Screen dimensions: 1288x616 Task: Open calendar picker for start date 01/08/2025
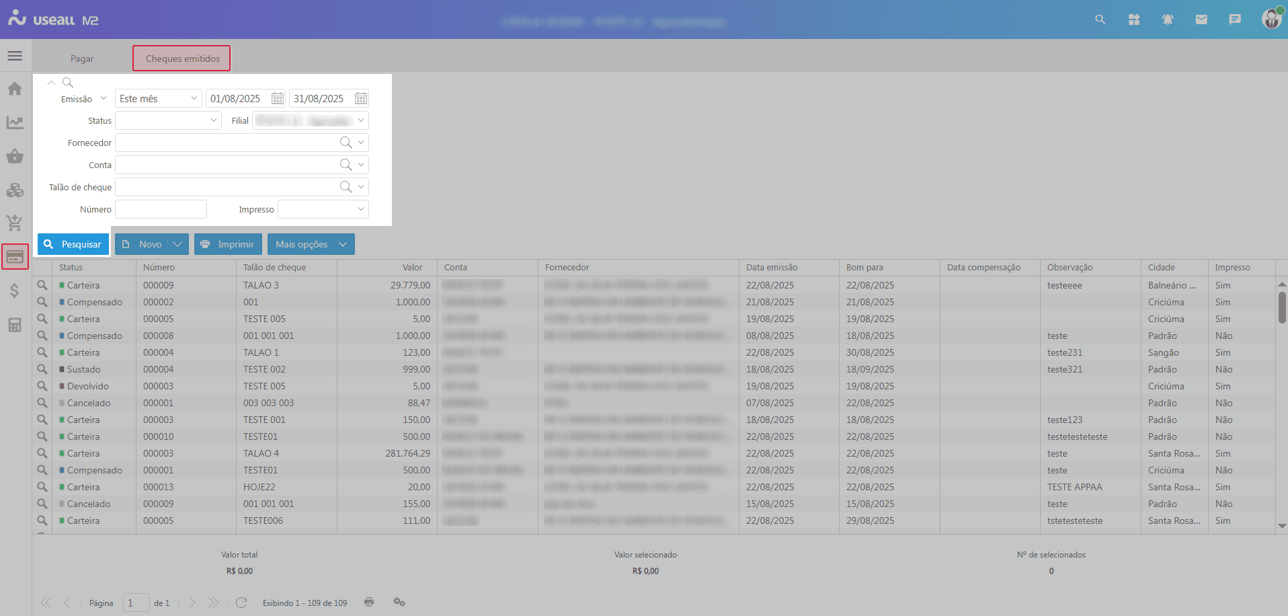click(277, 99)
